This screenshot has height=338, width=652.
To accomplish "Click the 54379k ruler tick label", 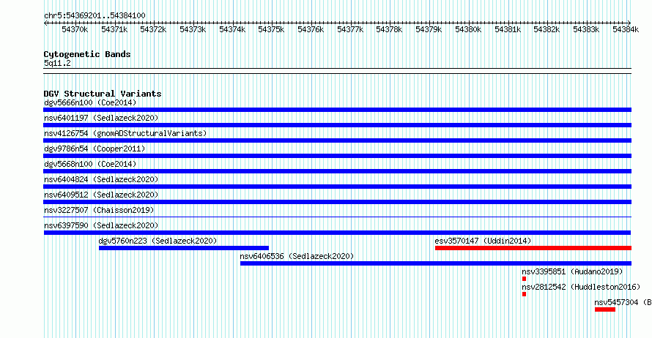I will (x=429, y=29).
